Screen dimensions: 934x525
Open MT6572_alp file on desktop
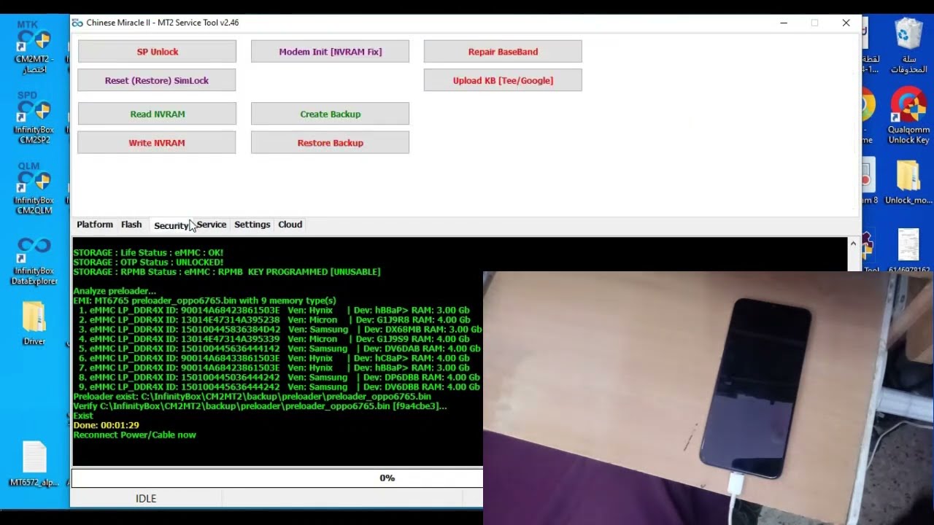[x=34, y=463]
